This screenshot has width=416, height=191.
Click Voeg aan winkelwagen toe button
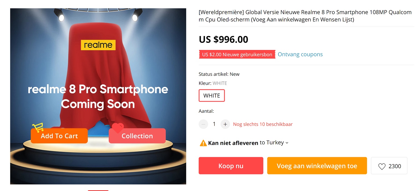click(x=317, y=166)
